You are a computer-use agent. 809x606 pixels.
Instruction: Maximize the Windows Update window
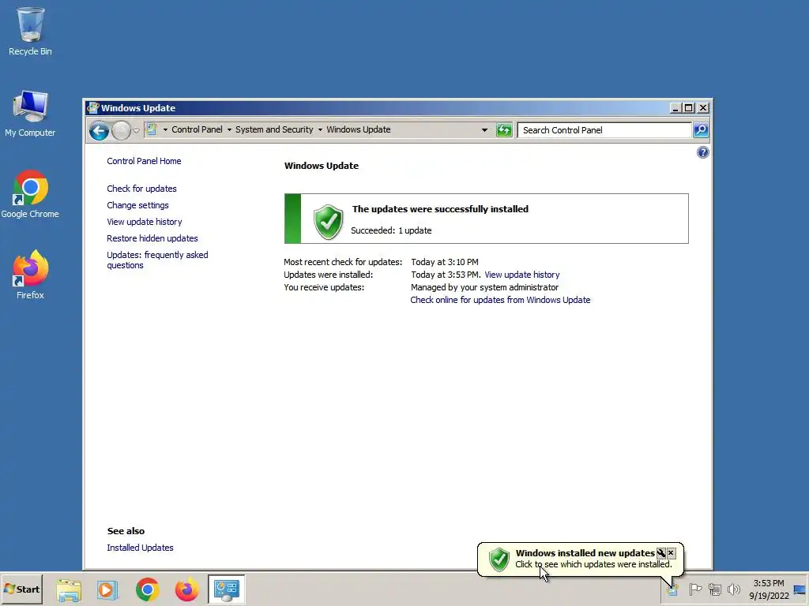[689, 107]
